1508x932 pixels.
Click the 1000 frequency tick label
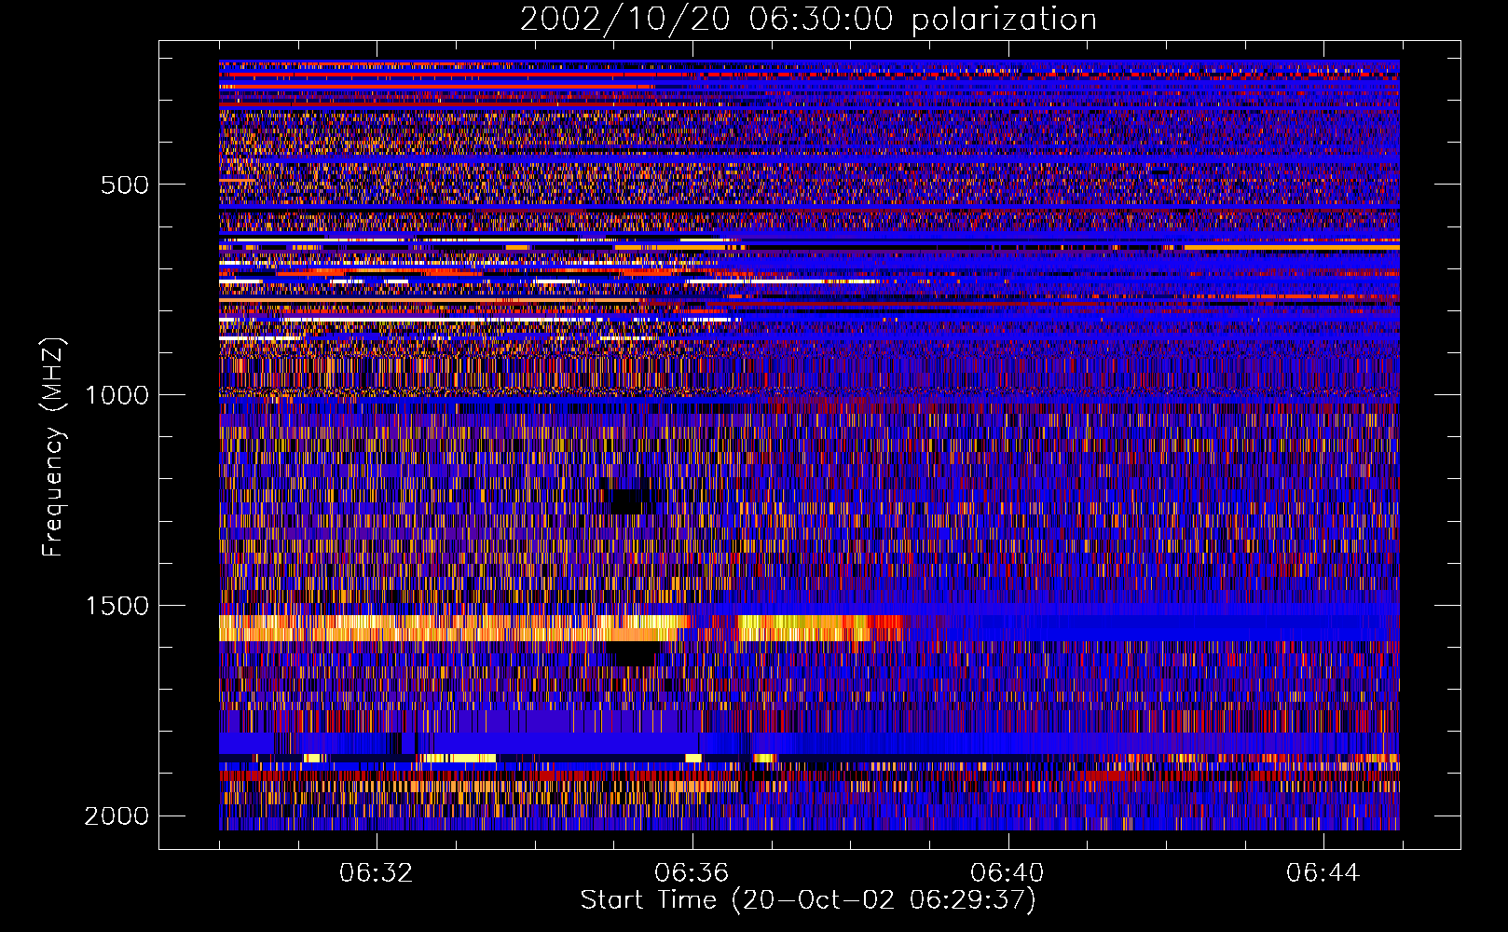coord(117,395)
